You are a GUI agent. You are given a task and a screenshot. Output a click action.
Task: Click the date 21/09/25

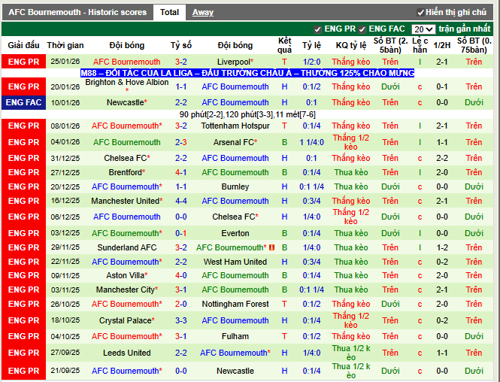65,371
